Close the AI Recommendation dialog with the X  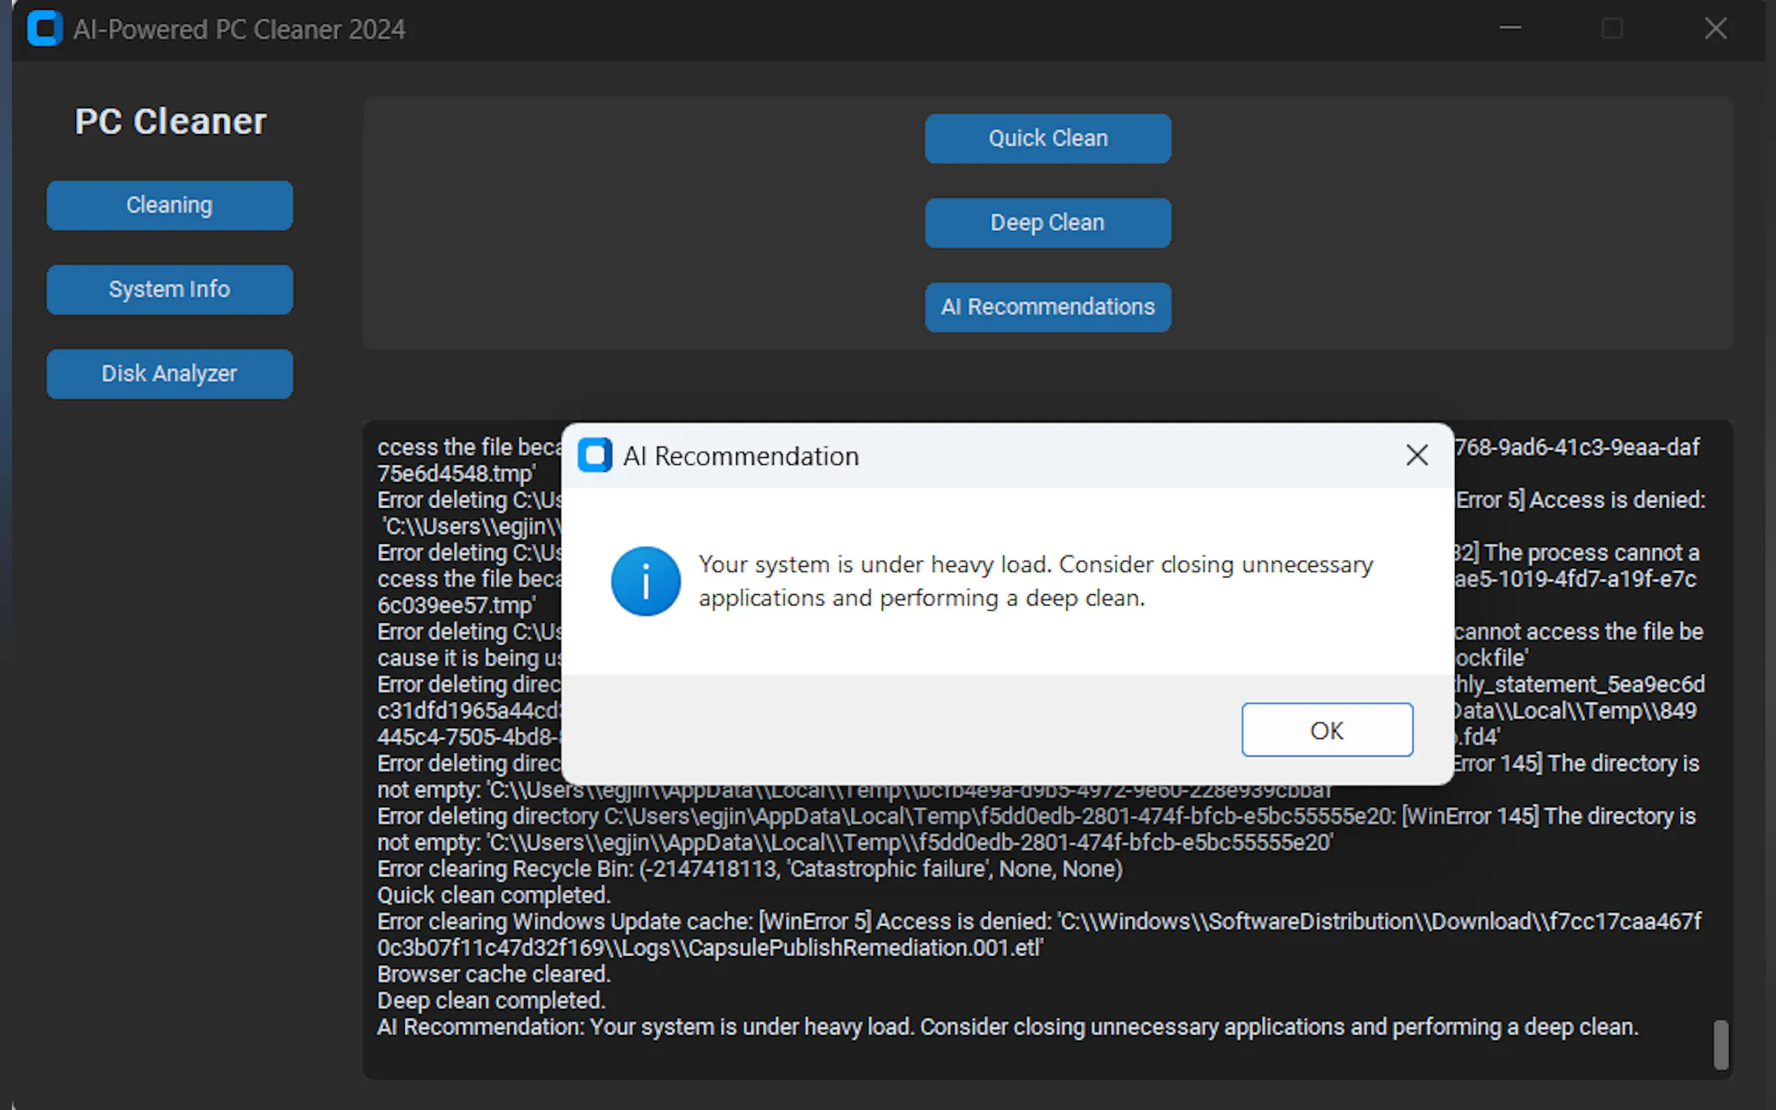[x=1416, y=455]
